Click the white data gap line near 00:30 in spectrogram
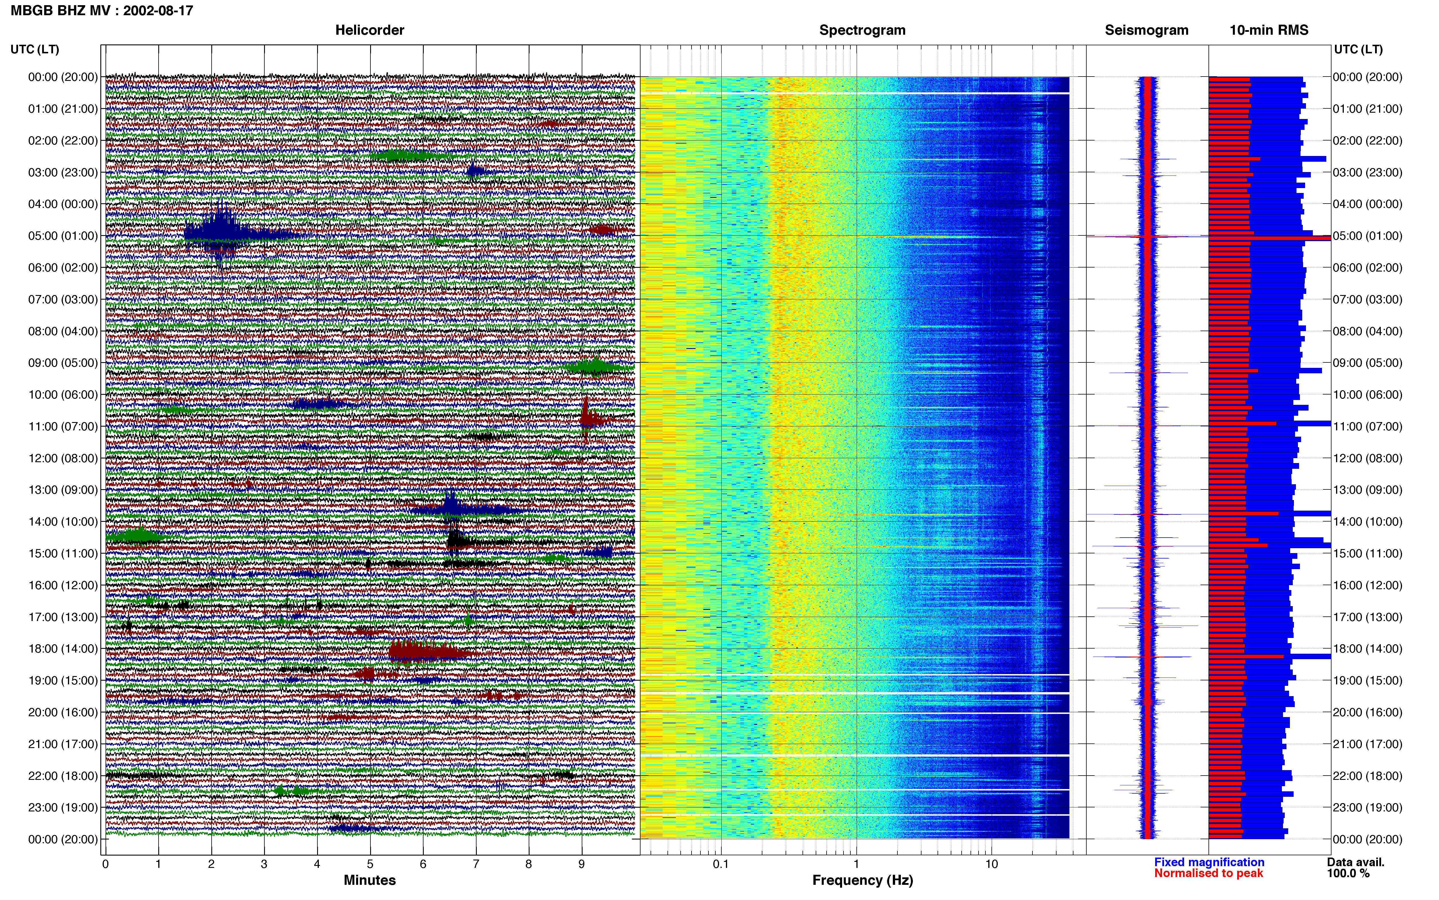This screenshot has height=900, width=1439. pyautogui.click(x=855, y=93)
